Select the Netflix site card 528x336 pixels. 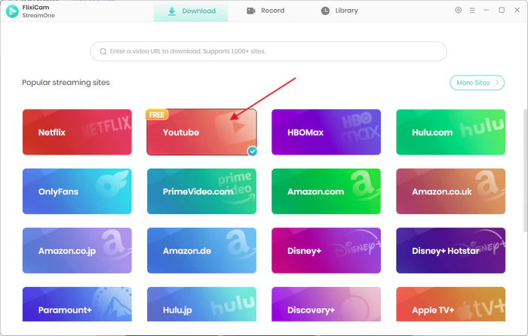(77, 132)
